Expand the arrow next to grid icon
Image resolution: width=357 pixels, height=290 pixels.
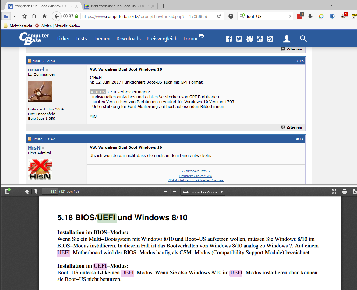[x=15, y=16]
